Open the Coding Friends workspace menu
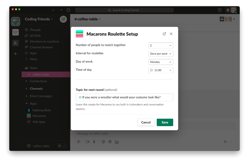This screenshot has height=163, width=249. [x=39, y=19]
